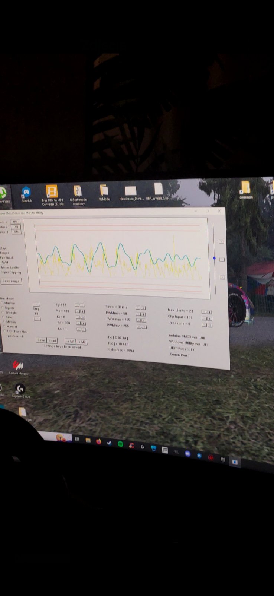Increase Deadzone with plus button
The height and width of the screenshot is (596, 274).
click(210, 325)
